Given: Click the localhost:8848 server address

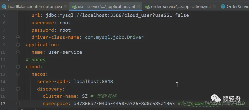Looking at the screenshot, I should (93, 82).
